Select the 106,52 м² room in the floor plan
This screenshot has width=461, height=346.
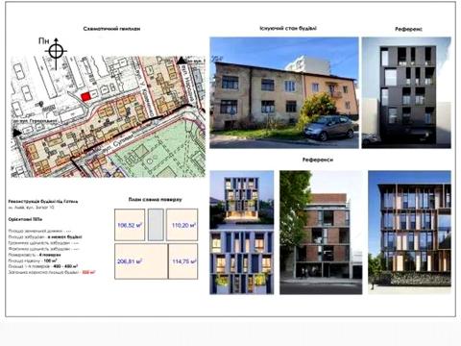pos(130,225)
